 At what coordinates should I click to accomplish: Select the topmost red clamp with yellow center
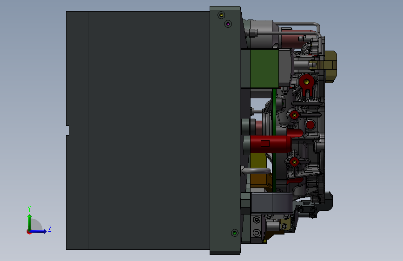(x=306, y=83)
